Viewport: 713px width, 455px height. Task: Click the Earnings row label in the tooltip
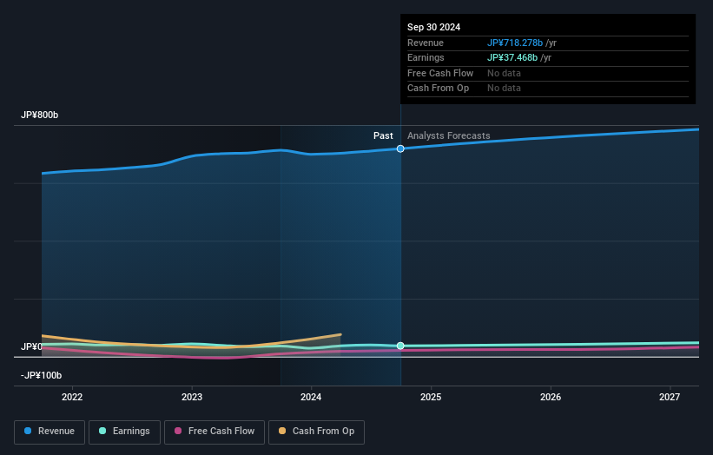tap(426, 57)
